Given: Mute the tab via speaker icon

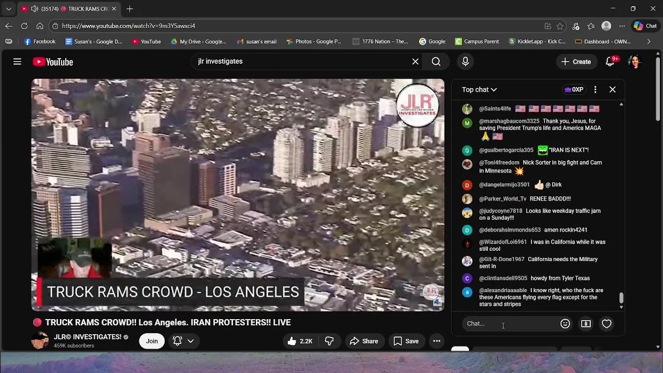Looking at the screenshot, I should coord(34,9).
